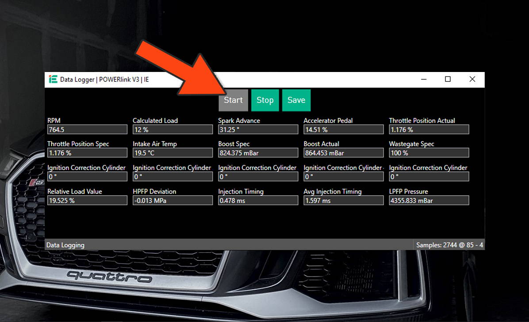
Task: Click the "Avg Injection Timing" label
Action: 333,191
